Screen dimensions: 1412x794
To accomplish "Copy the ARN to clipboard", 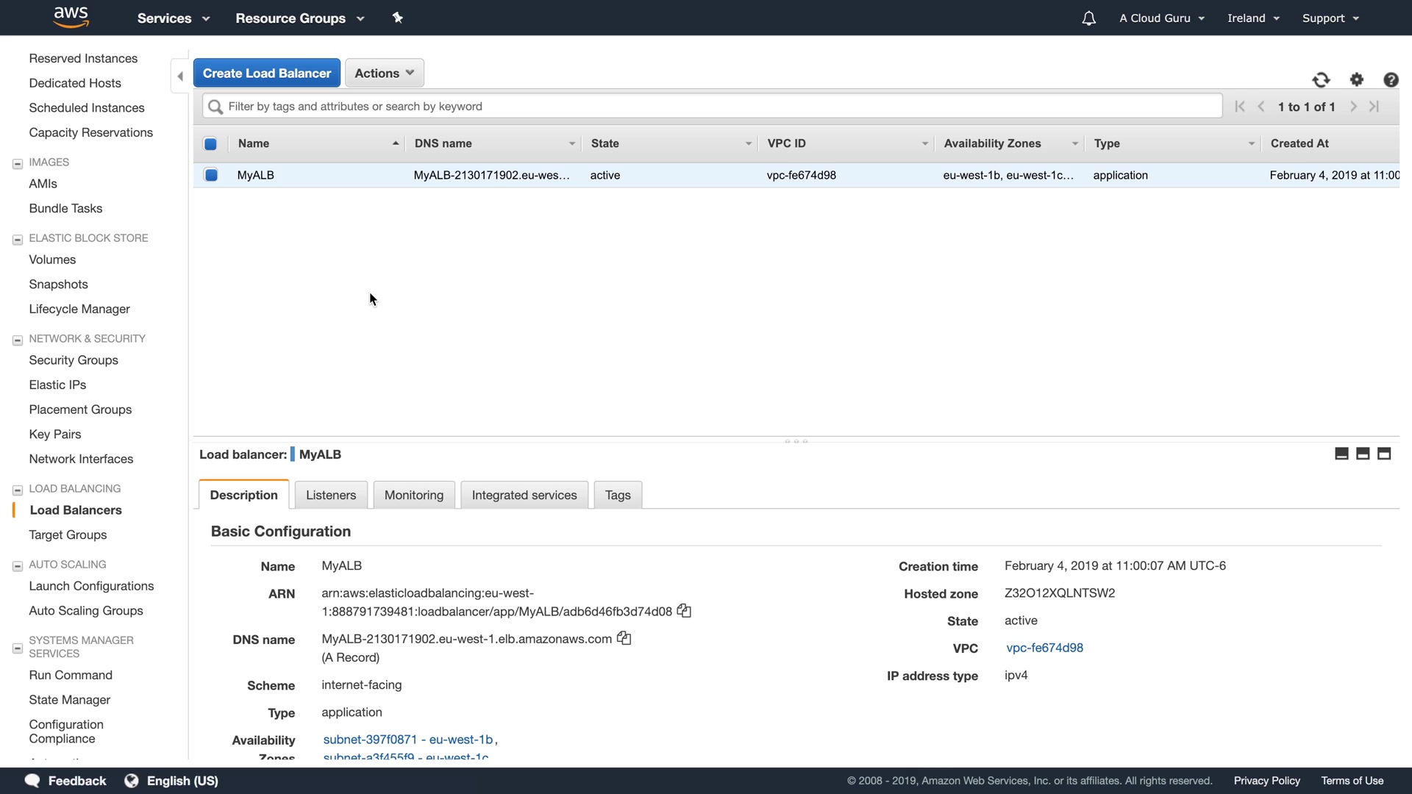I will [x=684, y=611].
